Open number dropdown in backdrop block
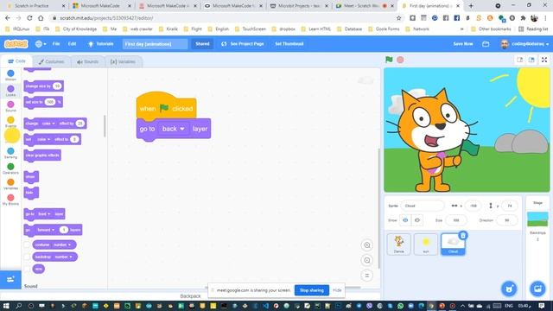Viewport: 553px width, 311px height. click(x=63, y=257)
